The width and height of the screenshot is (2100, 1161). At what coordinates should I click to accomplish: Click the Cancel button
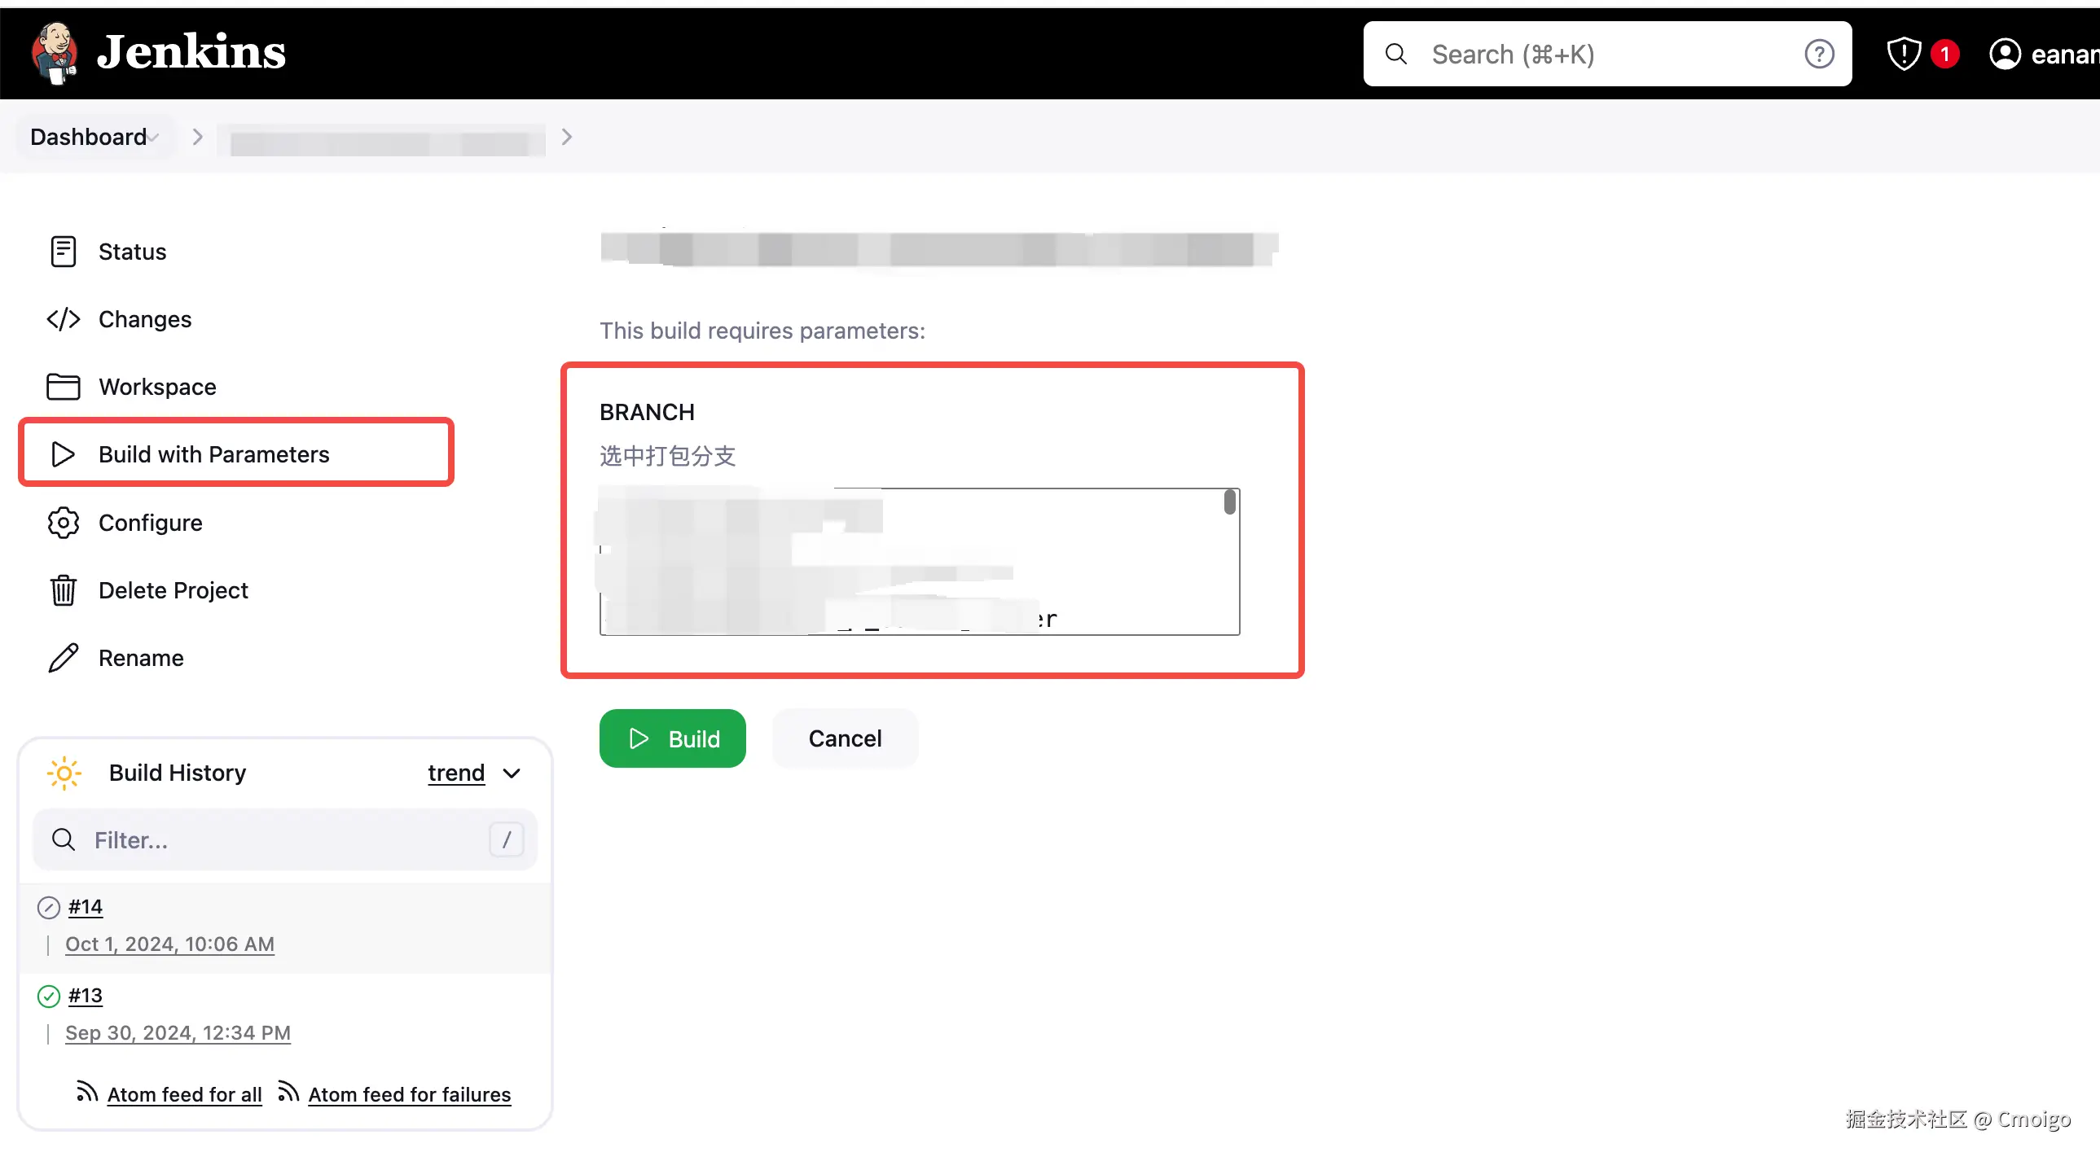coord(845,738)
